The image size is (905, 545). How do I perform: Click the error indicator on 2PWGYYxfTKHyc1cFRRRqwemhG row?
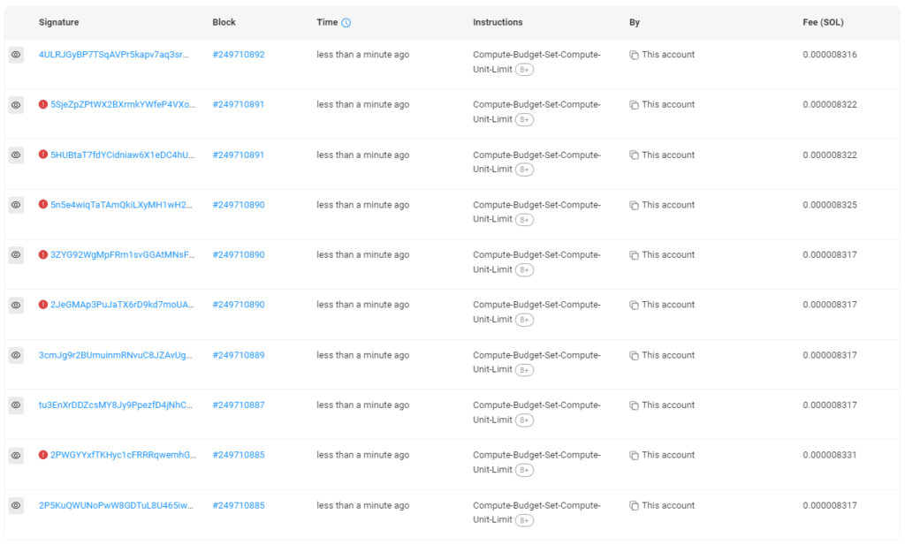[x=43, y=455]
